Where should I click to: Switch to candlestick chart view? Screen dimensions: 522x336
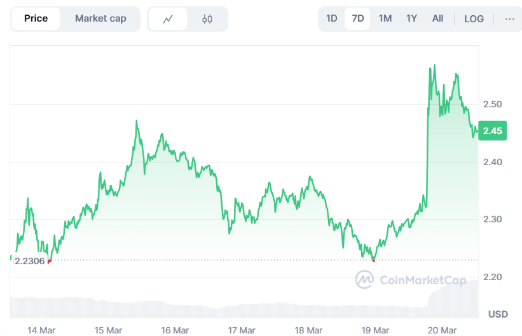tap(207, 19)
